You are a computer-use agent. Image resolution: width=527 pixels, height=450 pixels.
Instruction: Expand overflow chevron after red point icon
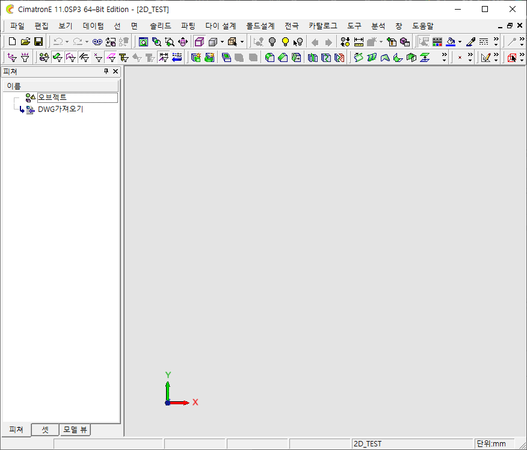(470, 58)
